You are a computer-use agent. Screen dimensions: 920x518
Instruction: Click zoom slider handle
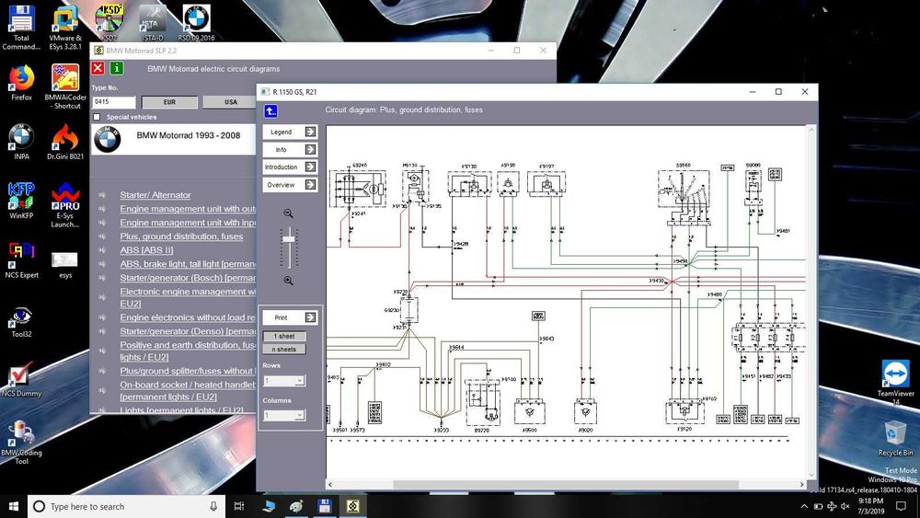coord(289,239)
